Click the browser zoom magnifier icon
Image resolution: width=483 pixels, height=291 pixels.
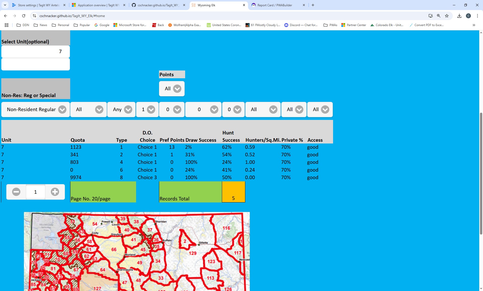[x=438, y=16]
